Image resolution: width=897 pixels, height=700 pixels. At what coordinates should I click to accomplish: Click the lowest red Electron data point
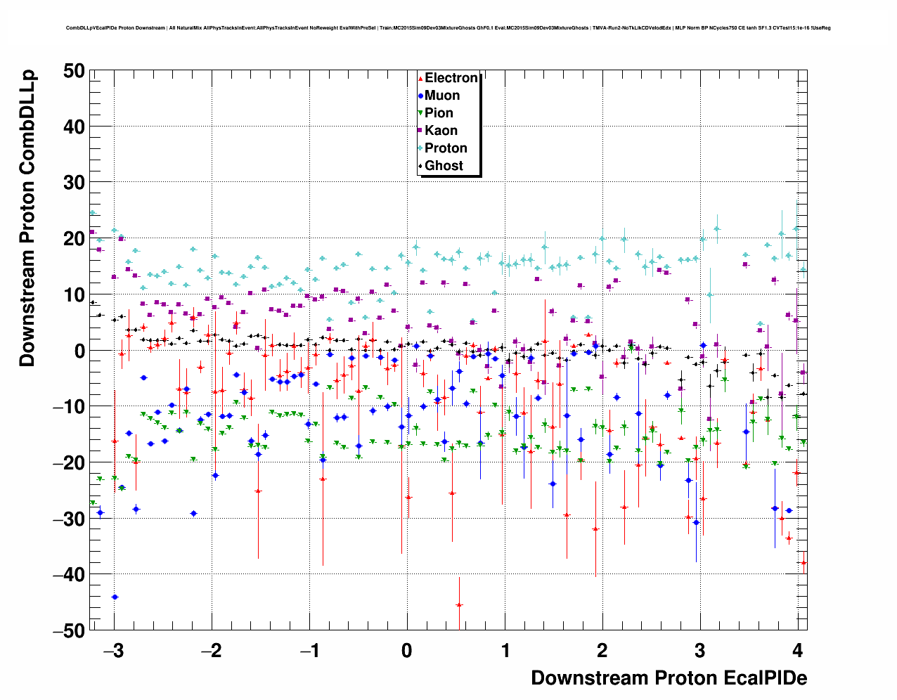point(459,604)
